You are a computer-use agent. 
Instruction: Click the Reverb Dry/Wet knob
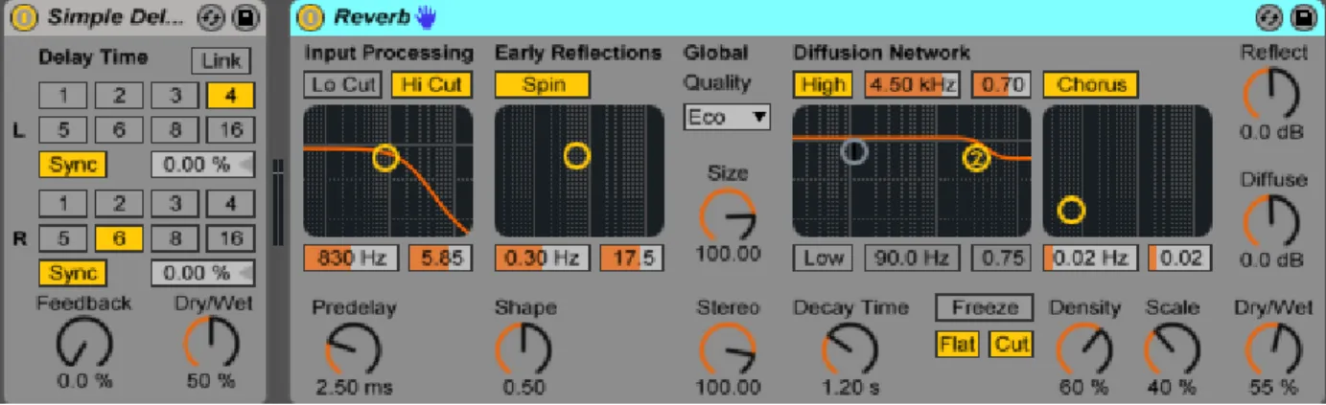click(x=1272, y=349)
